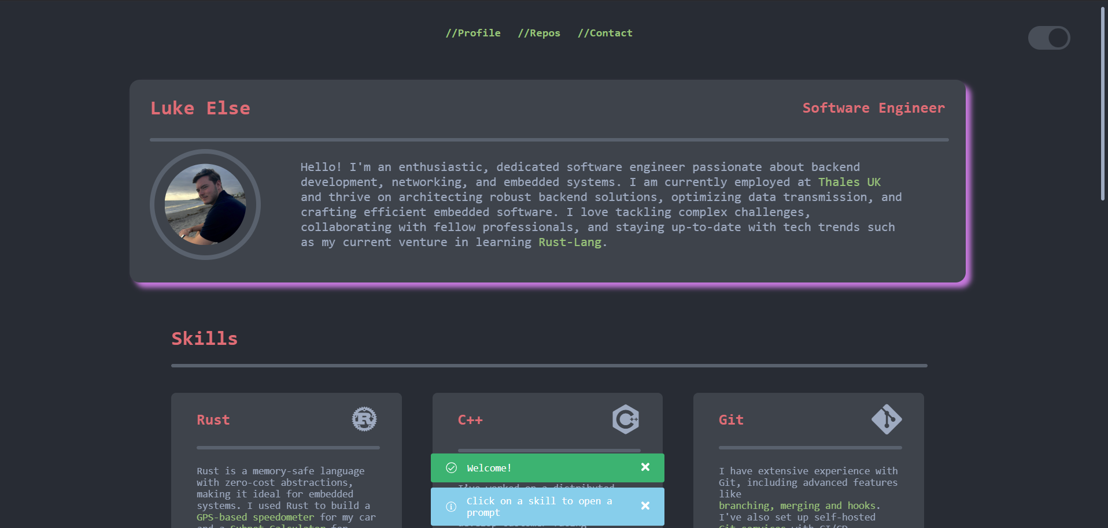Open the GPS-based speedometer link
The height and width of the screenshot is (528, 1108).
click(255, 517)
